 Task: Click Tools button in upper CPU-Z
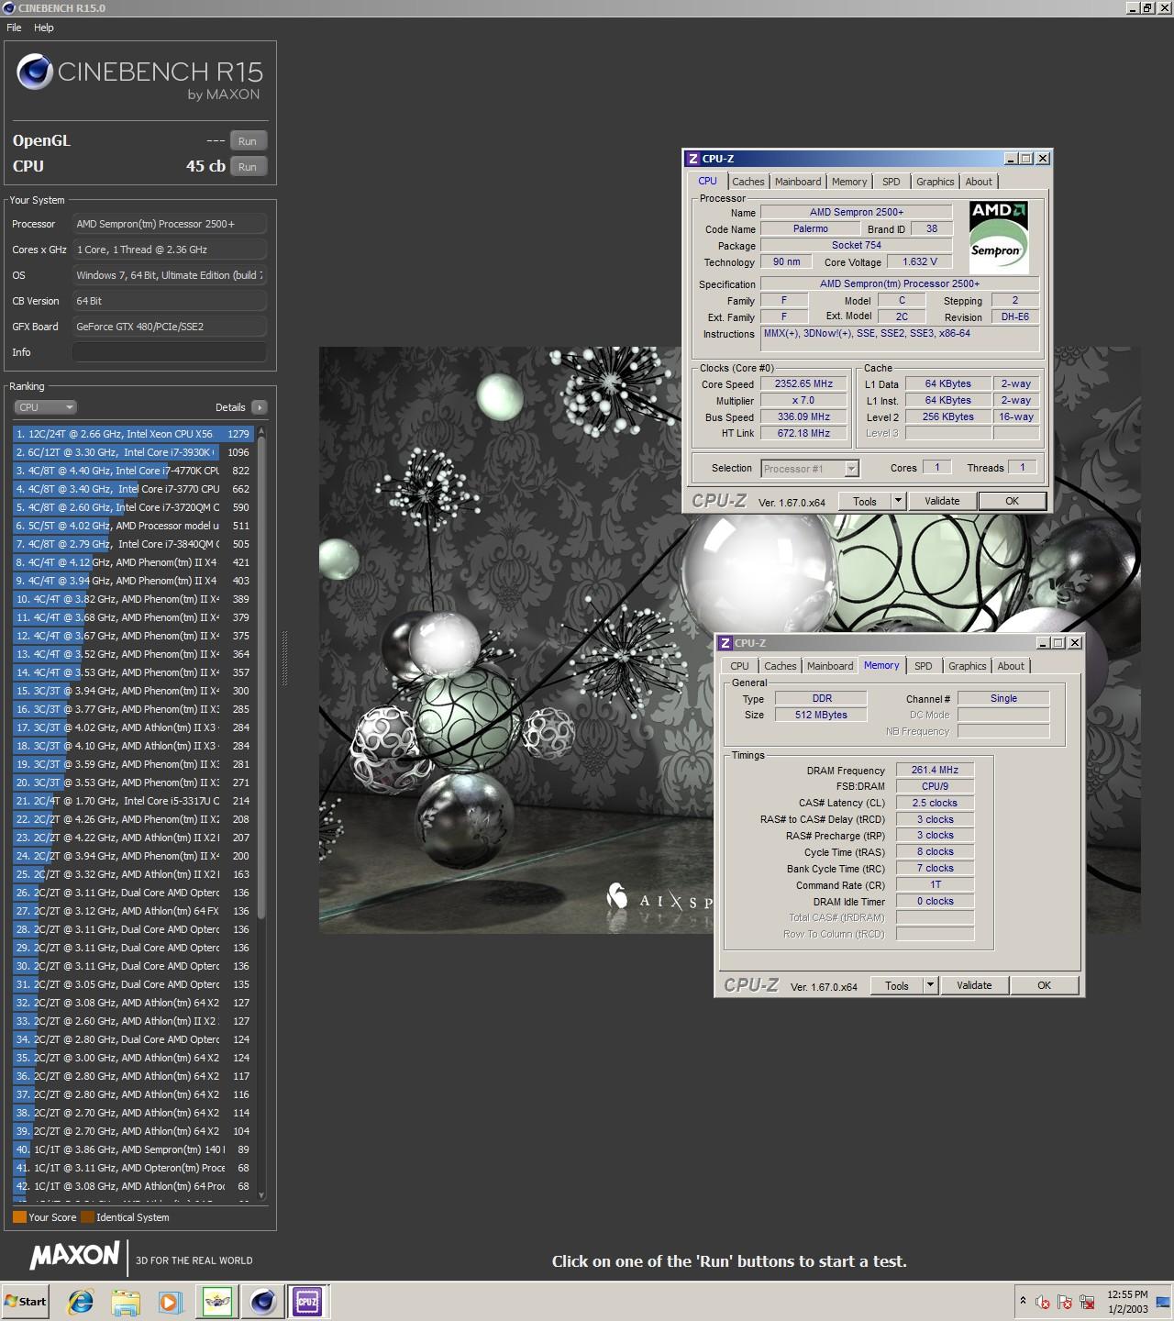click(x=865, y=501)
